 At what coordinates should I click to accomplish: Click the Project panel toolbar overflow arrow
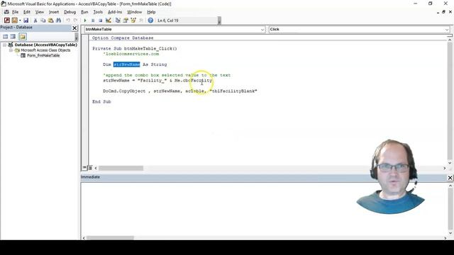click(x=77, y=37)
